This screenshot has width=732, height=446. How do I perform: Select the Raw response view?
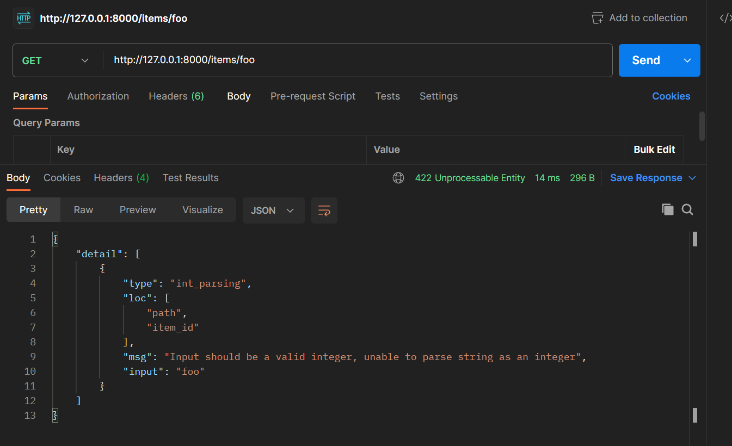(84, 210)
